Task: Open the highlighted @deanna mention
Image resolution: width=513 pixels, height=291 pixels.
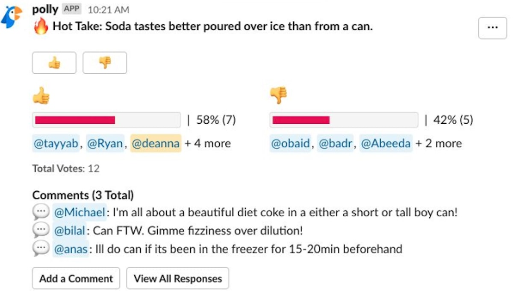Action: [x=156, y=143]
